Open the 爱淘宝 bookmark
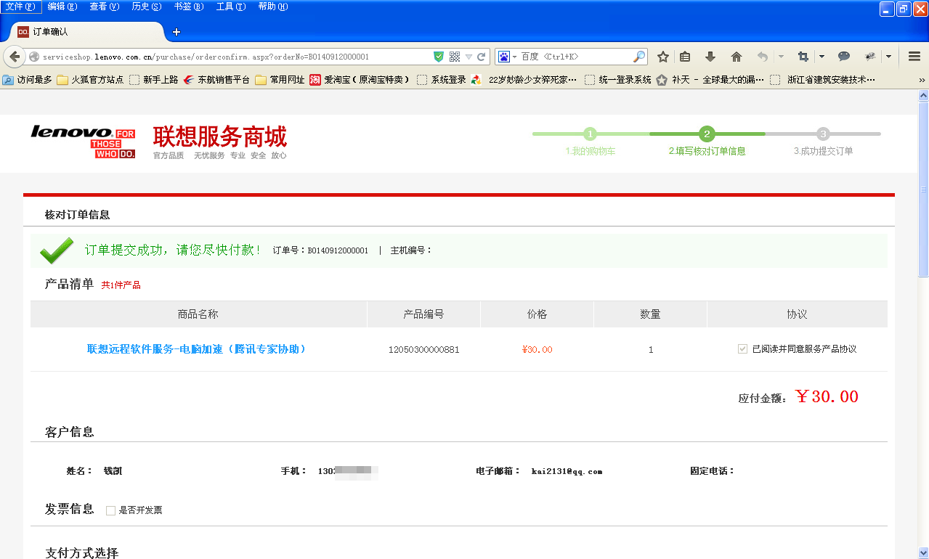 (360, 80)
